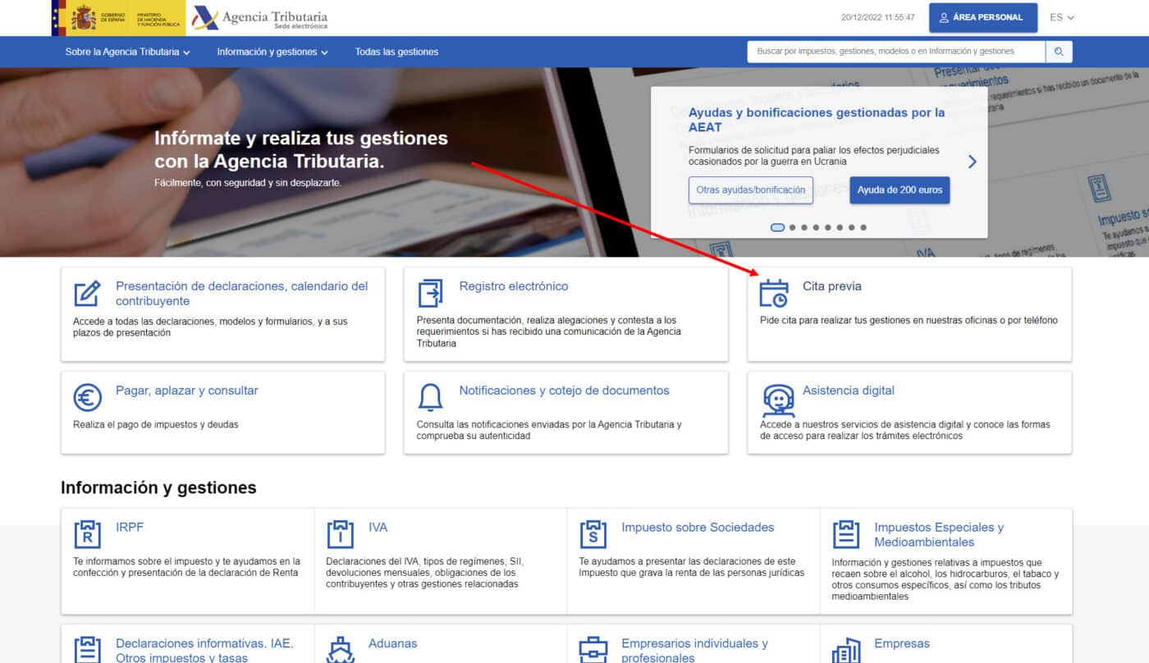Click the bell icon for Notificaciones
Viewport: 1149px width, 663px height.
pos(430,397)
